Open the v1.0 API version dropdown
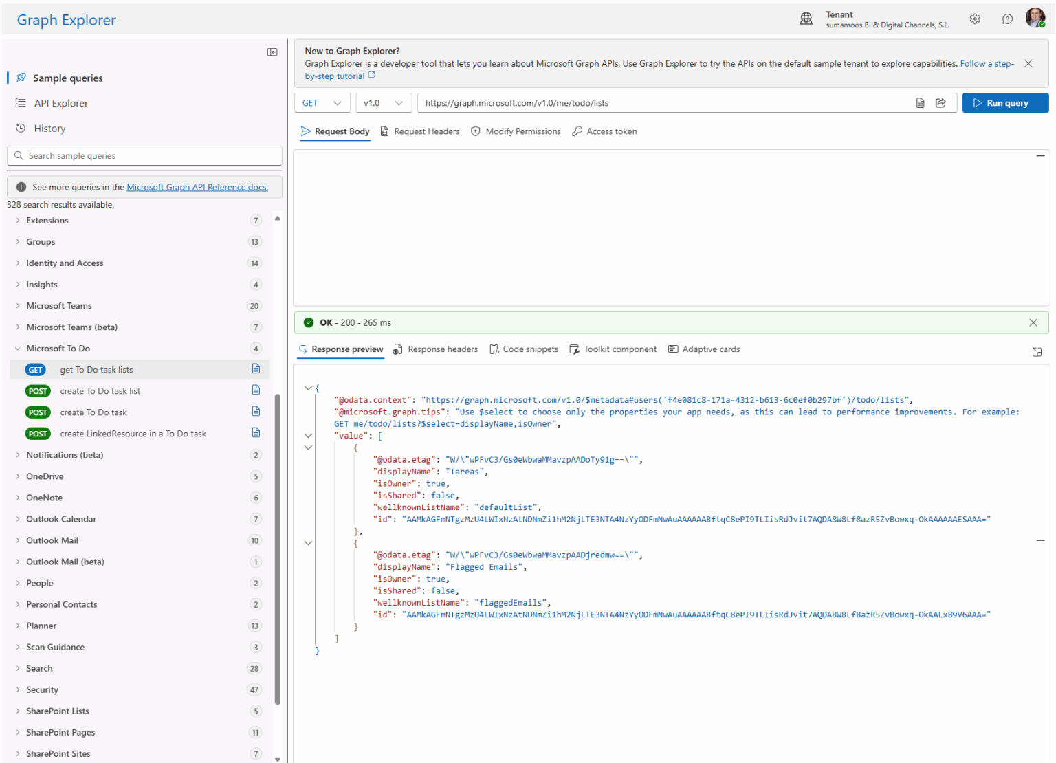Viewport: 1056px width, 763px height. (x=383, y=103)
